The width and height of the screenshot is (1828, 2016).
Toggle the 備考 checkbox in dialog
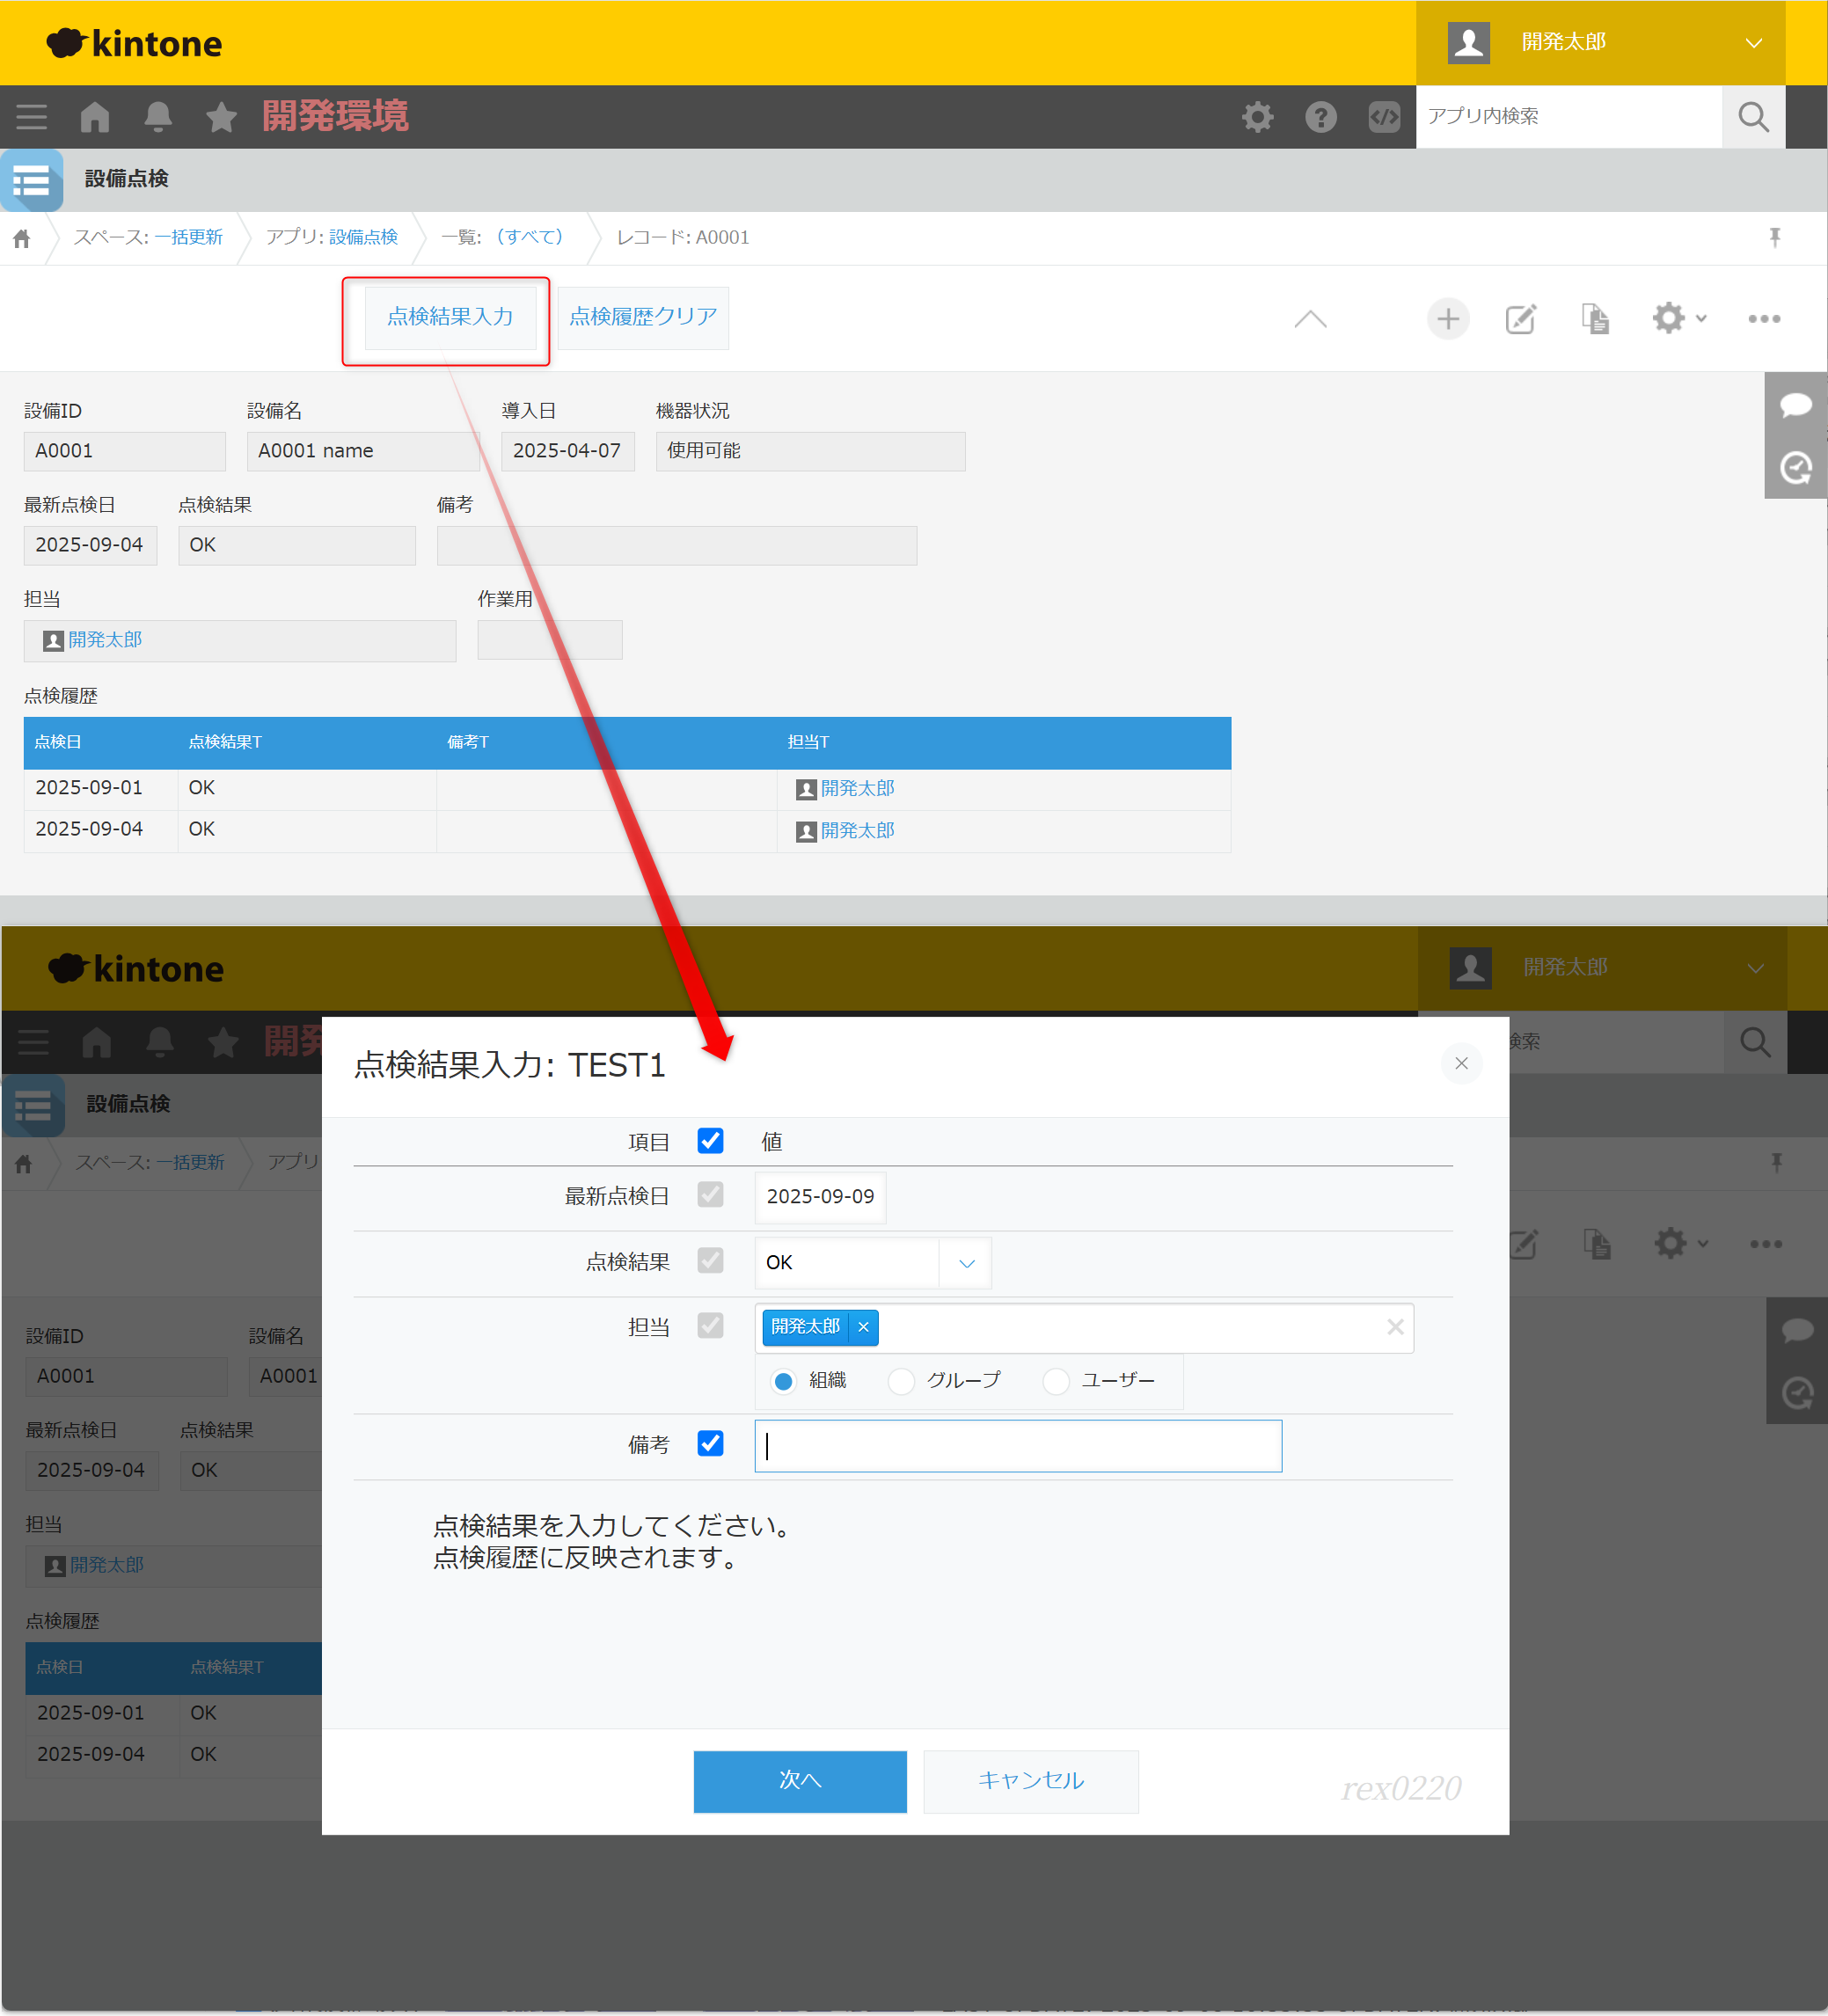[x=710, y=1443]
